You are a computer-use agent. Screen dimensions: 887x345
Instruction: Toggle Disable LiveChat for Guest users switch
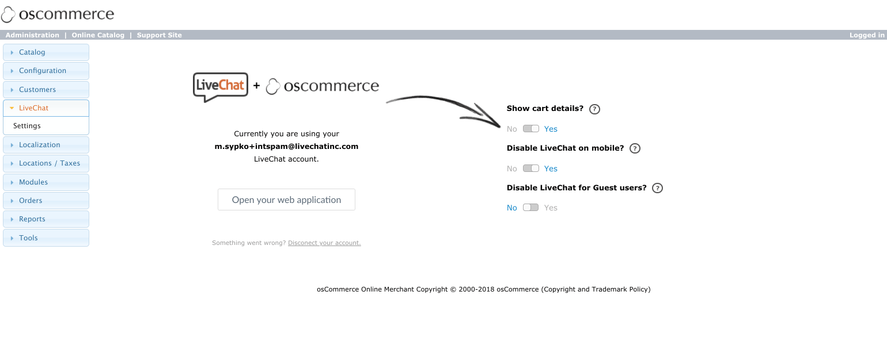pos(530,208)
